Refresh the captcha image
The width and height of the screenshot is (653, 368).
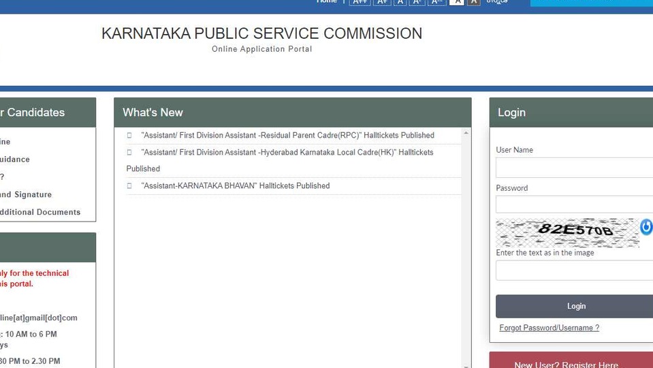pos(646,227)
